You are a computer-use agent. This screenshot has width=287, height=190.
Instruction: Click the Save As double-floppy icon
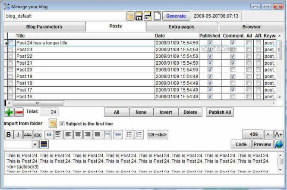click(148, 16)
